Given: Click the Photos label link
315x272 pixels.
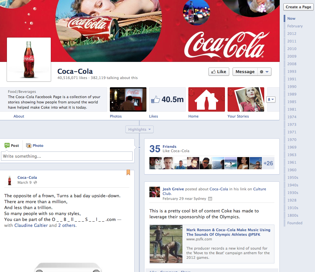Looking at the screenshot, I should [116, 116].
